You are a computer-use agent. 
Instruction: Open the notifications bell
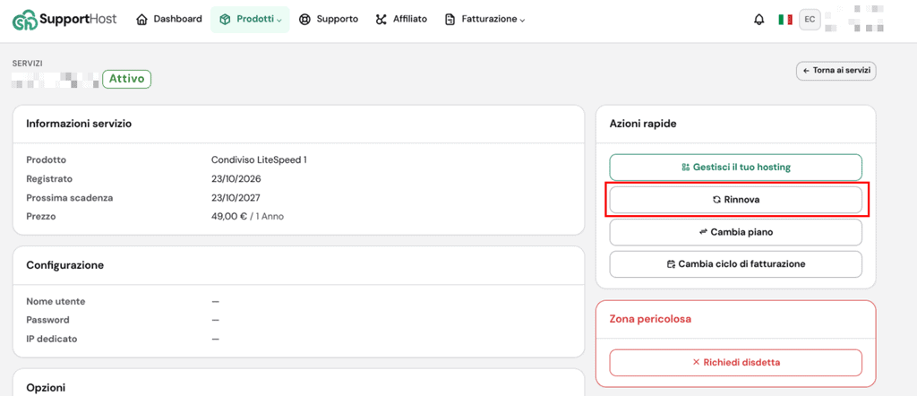coord(759,20)
